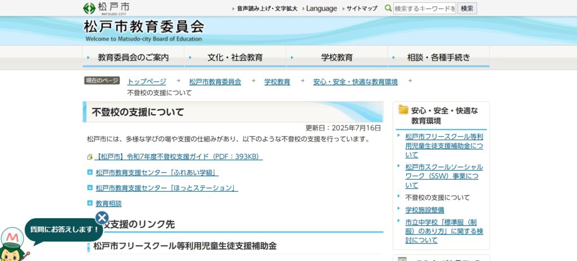Click the green magnifying glass search icon
The width and height of the screenshot is (577, 261).
click(x=388, y=8)
